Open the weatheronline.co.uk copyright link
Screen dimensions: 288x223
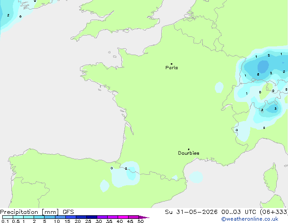[250, 219]
